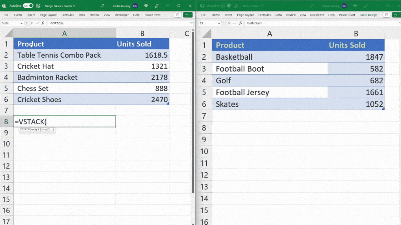This screenshot has height=225, width=401.
Task: Click the Save icon next to AutoSave
Action: 38,6
